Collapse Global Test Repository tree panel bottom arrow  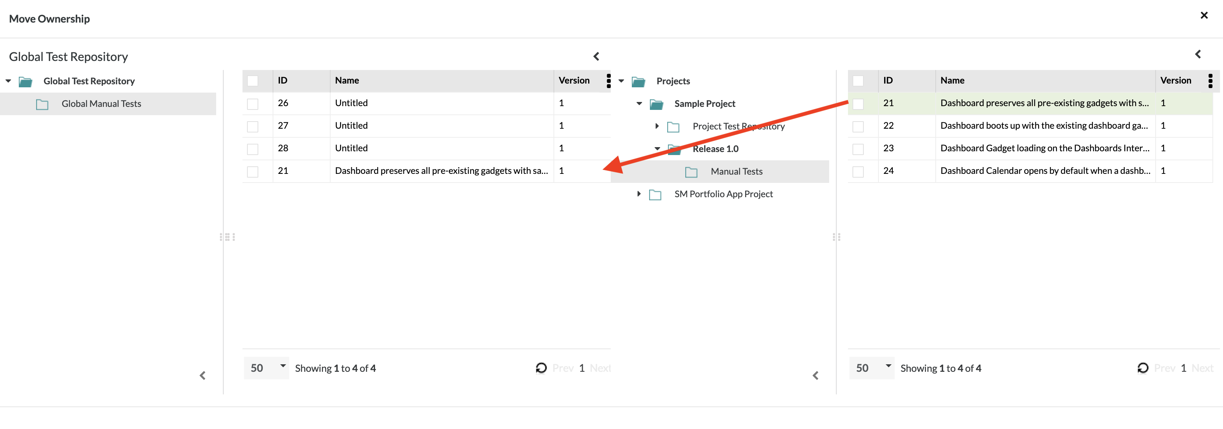pos(203,376)
